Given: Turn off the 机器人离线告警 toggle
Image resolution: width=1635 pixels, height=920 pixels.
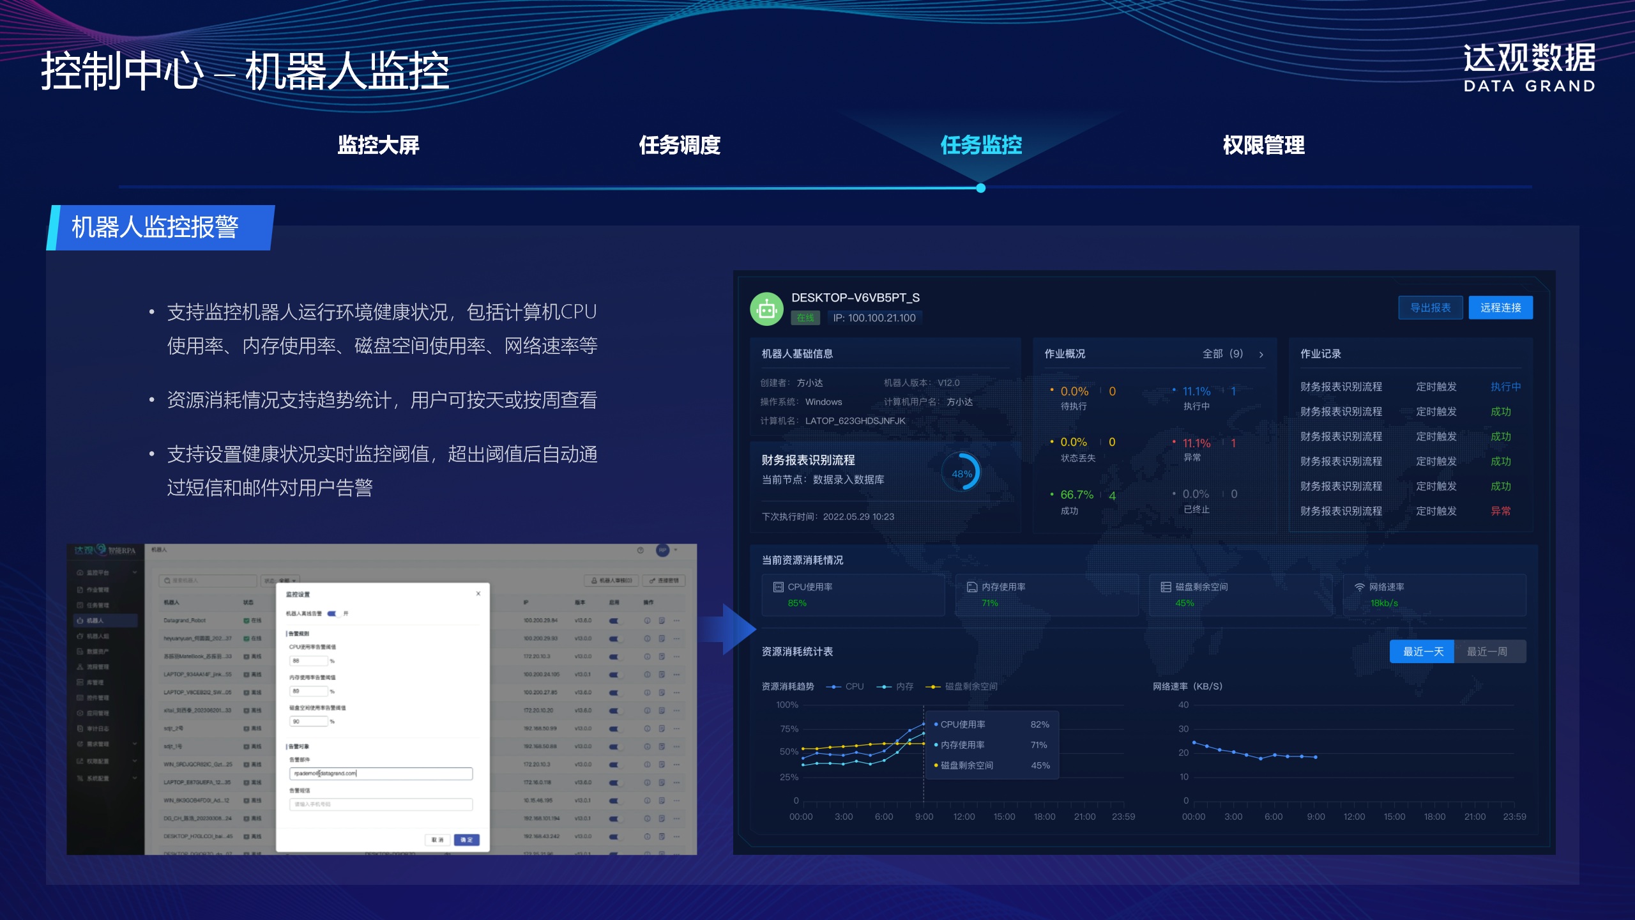Looking at the screenshot, I should (x=333, y=614).
